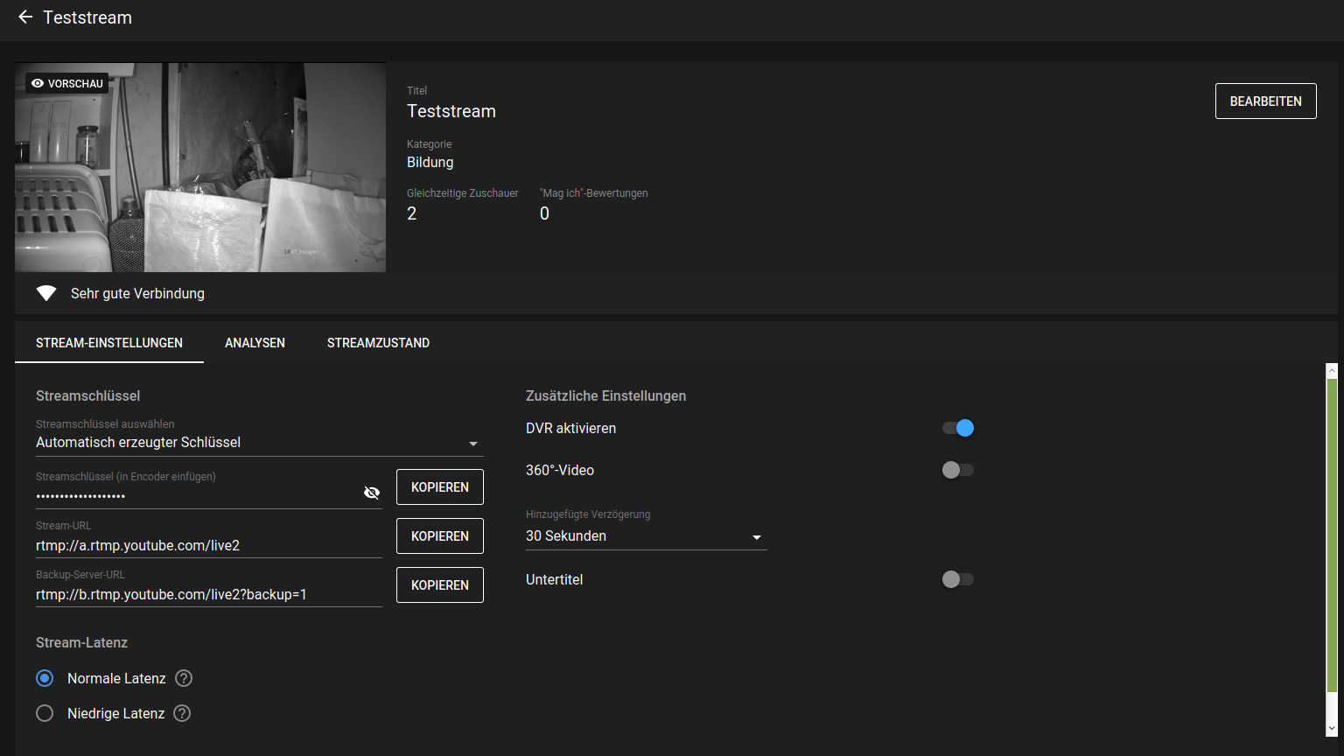1344x756 pixels.
Task: Select the Normale Latenz radio button
Action: coord(45,678)
